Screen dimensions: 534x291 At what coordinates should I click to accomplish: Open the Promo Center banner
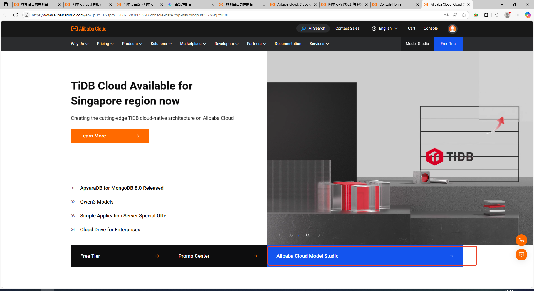218,256
